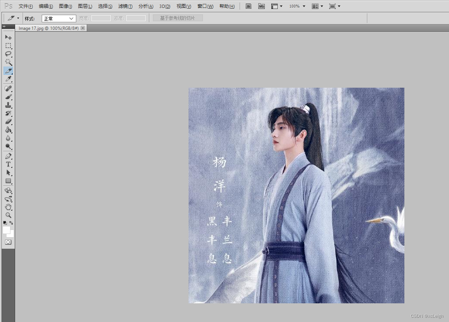The height and width of the screenshot is (322, 449).
Task: Select the Hand tool
Action: tap(8, 207)
